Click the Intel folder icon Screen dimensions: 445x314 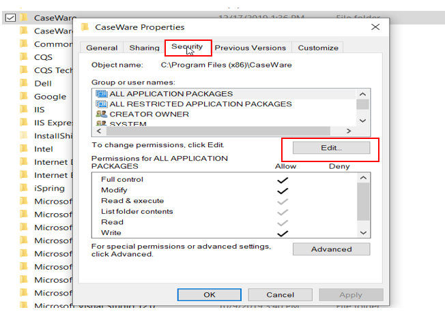pyautogui.click(x=23, y=149)
